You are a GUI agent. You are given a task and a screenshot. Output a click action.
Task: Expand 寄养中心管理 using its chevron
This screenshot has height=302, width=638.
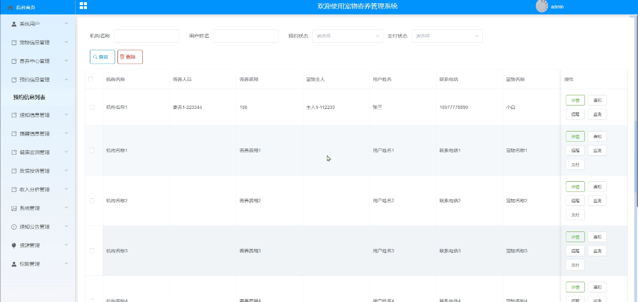(x=66, y=61)
